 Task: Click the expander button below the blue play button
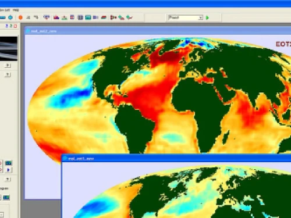coord(8,180)
